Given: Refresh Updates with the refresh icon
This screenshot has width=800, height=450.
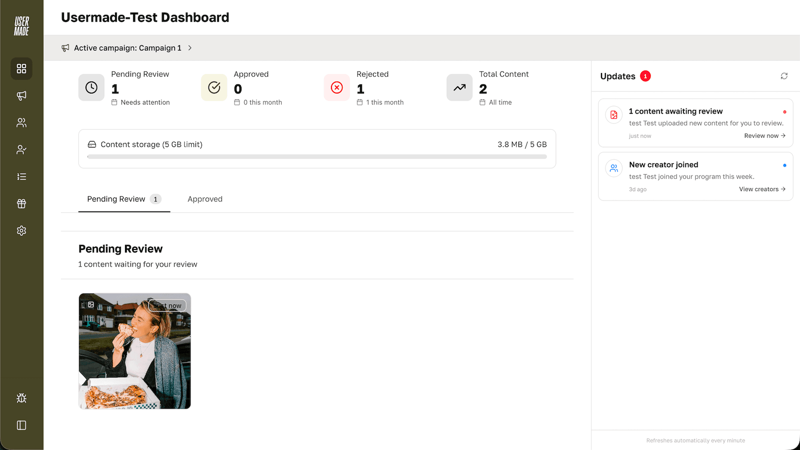Looking at the screenshot, I should [783, 76].
